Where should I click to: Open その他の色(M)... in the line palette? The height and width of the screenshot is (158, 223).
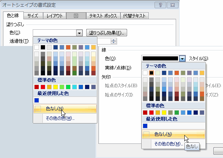(x=168, y=144)
